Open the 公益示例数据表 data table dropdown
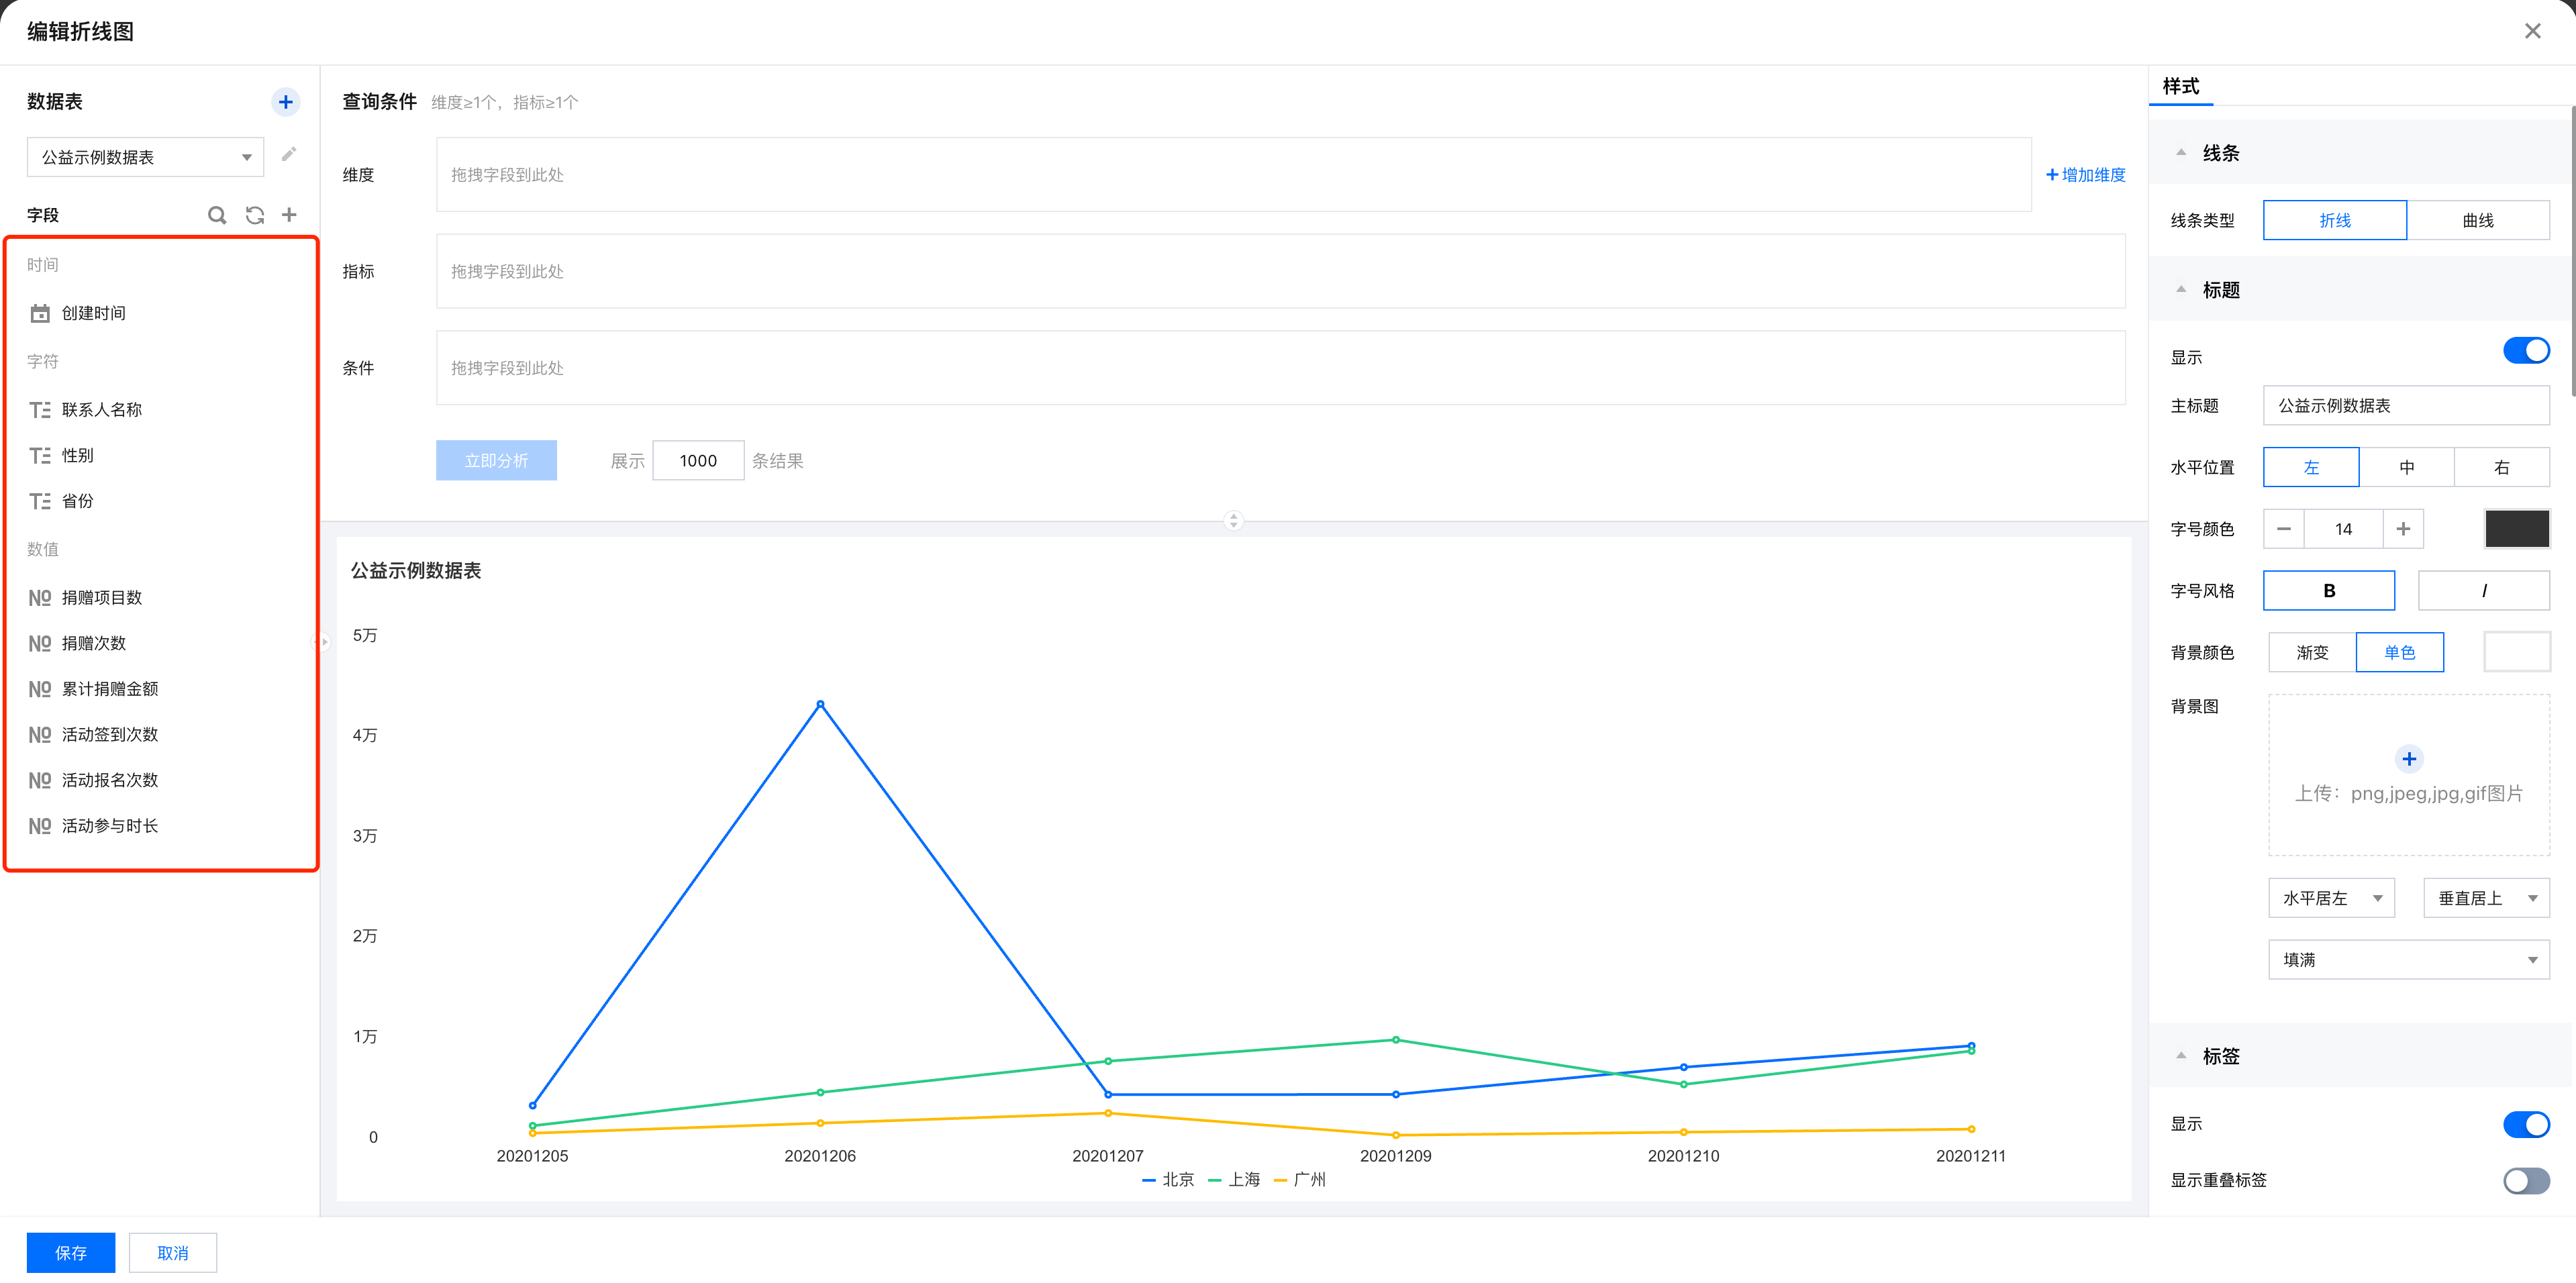Image resolution: width=2576 pixels, height=1283 pixels. (x=145, y=157)
